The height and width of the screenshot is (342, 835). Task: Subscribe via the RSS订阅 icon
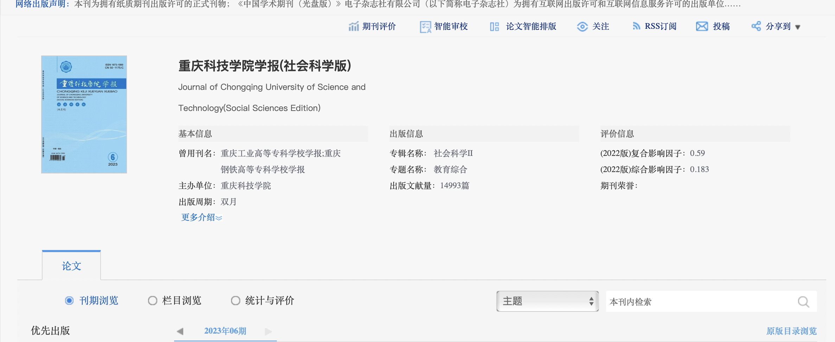[636, 26]
